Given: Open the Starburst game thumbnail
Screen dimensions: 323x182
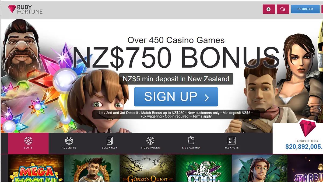Looking at the screenshot, I should tap(305, 168).
